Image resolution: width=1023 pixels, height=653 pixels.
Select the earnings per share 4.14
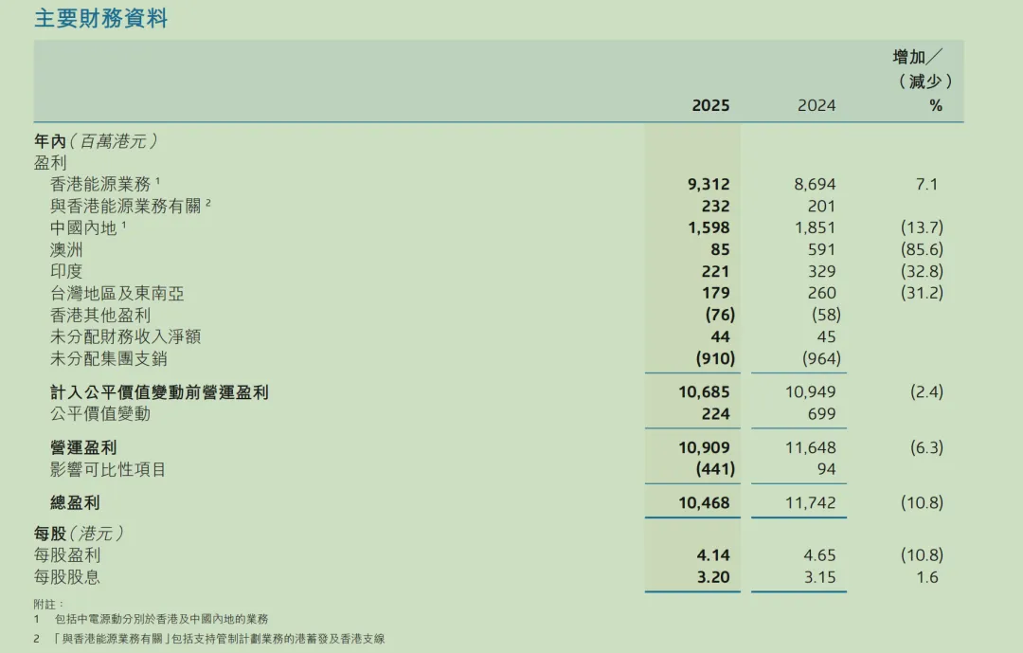pos(713,555)
